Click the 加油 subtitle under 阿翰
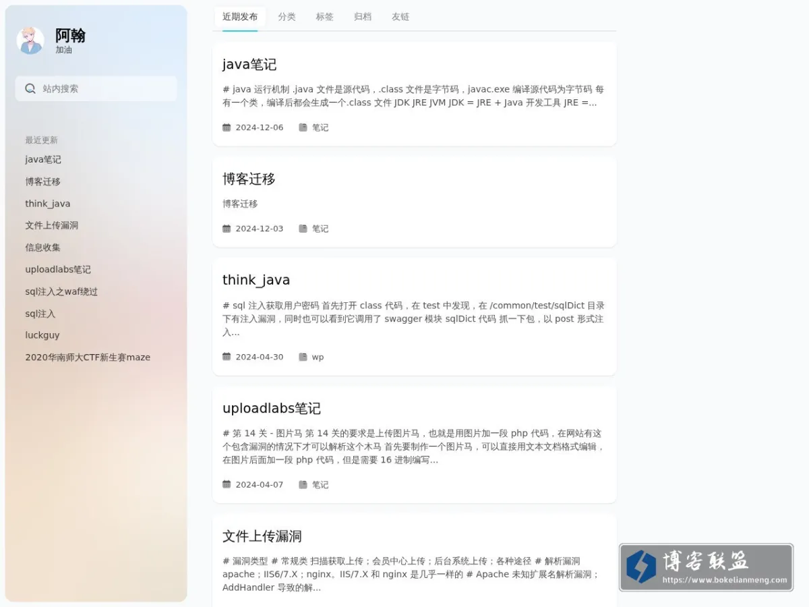This screenshot has height=607, width=809. pyautogui.click(x=63, y=50)
